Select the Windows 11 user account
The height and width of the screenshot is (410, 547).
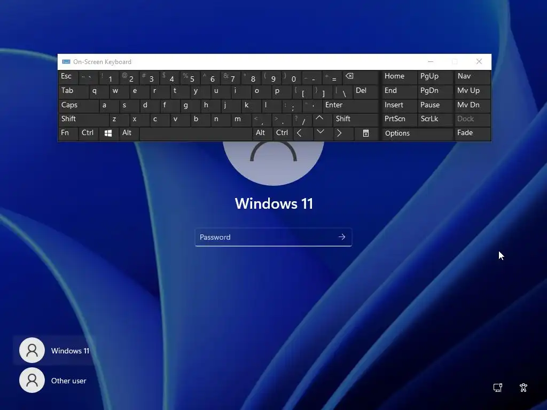(x=54, y=350)
